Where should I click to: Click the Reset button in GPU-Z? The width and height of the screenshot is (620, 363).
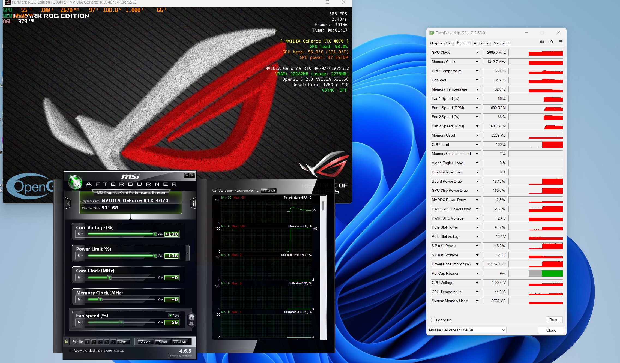[554, 320]
